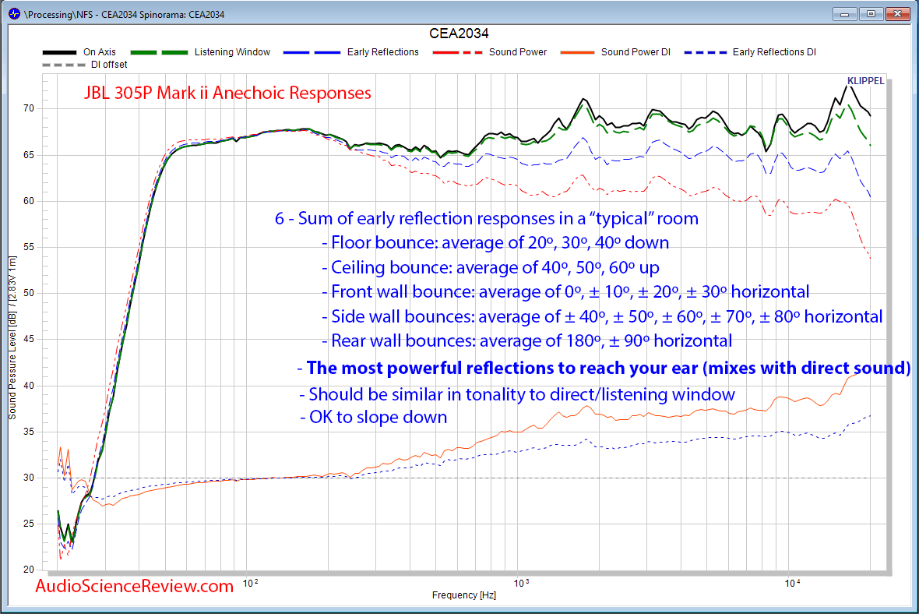The width and height of the screenshot is (919, 614).
Task: Click the 30 dB y-axis tick label
Action: coord(29,478)
